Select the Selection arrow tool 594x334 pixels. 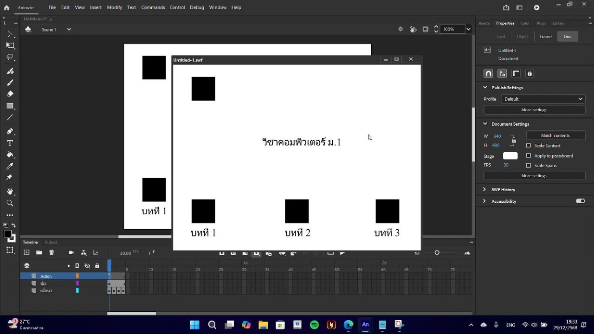(10, 34)
